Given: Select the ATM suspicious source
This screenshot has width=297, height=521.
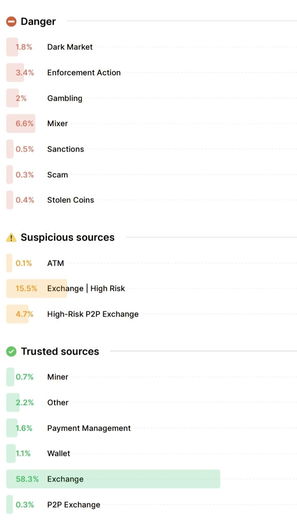Looking at the screenshot, I should [151, 263].
